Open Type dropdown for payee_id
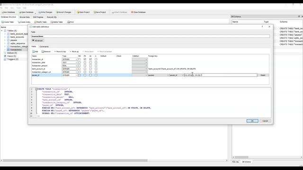Screen dimensions: 303x170 70,75
